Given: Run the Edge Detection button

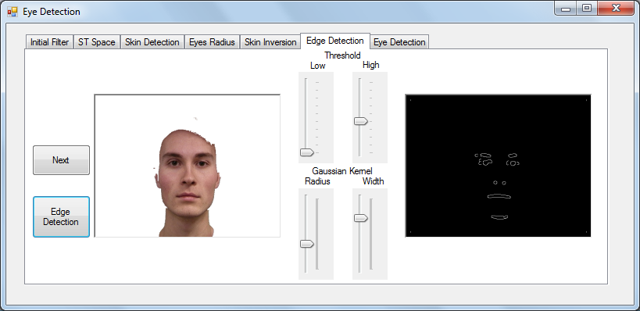Looking at the screenshot, I should tap(61, 216).
